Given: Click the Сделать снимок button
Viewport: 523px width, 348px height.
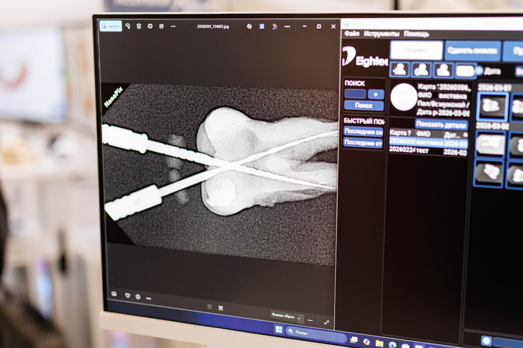Looking at the screenshot, I should pos(473,51).
